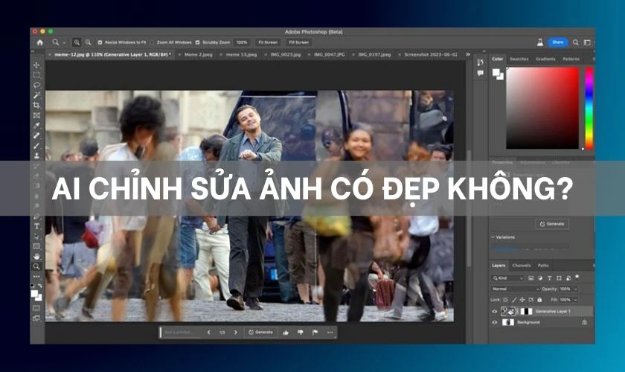The width and height of the screenshot is (625, 372).
Task: Select the Zoom tool in toolbar
Action: (x=36, y=266)
